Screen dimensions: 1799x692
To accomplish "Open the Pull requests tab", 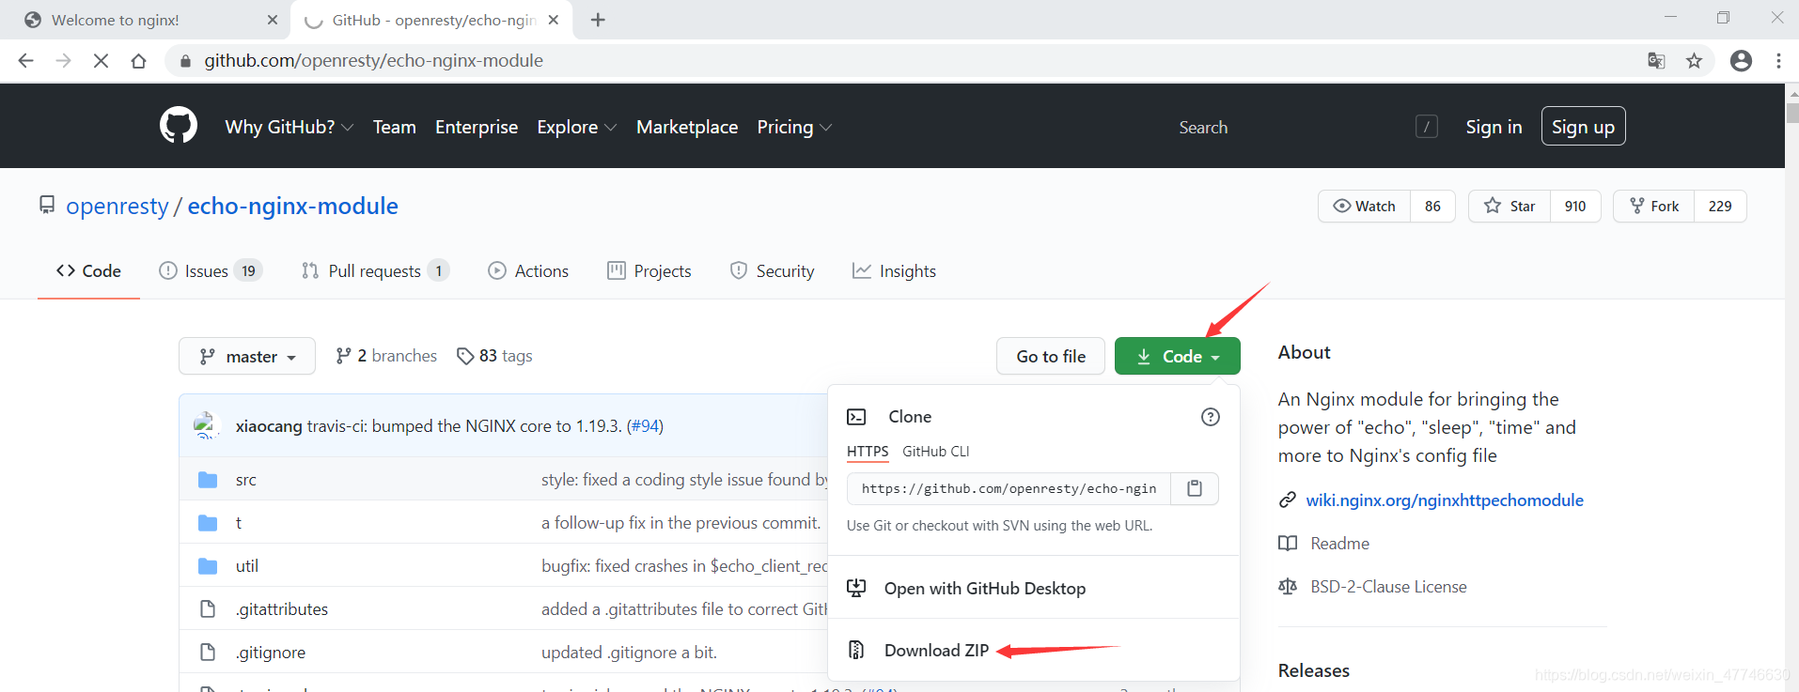I will 375,271.
